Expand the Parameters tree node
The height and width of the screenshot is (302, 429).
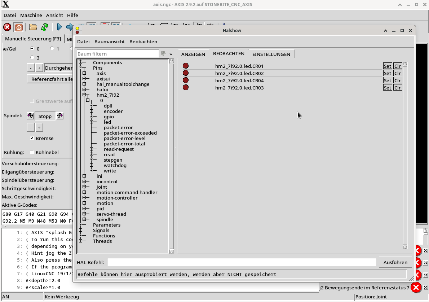tap(81, 225)
